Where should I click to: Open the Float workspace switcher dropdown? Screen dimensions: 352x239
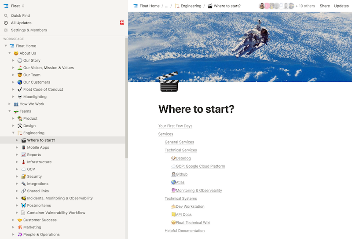tap(17, 6)
